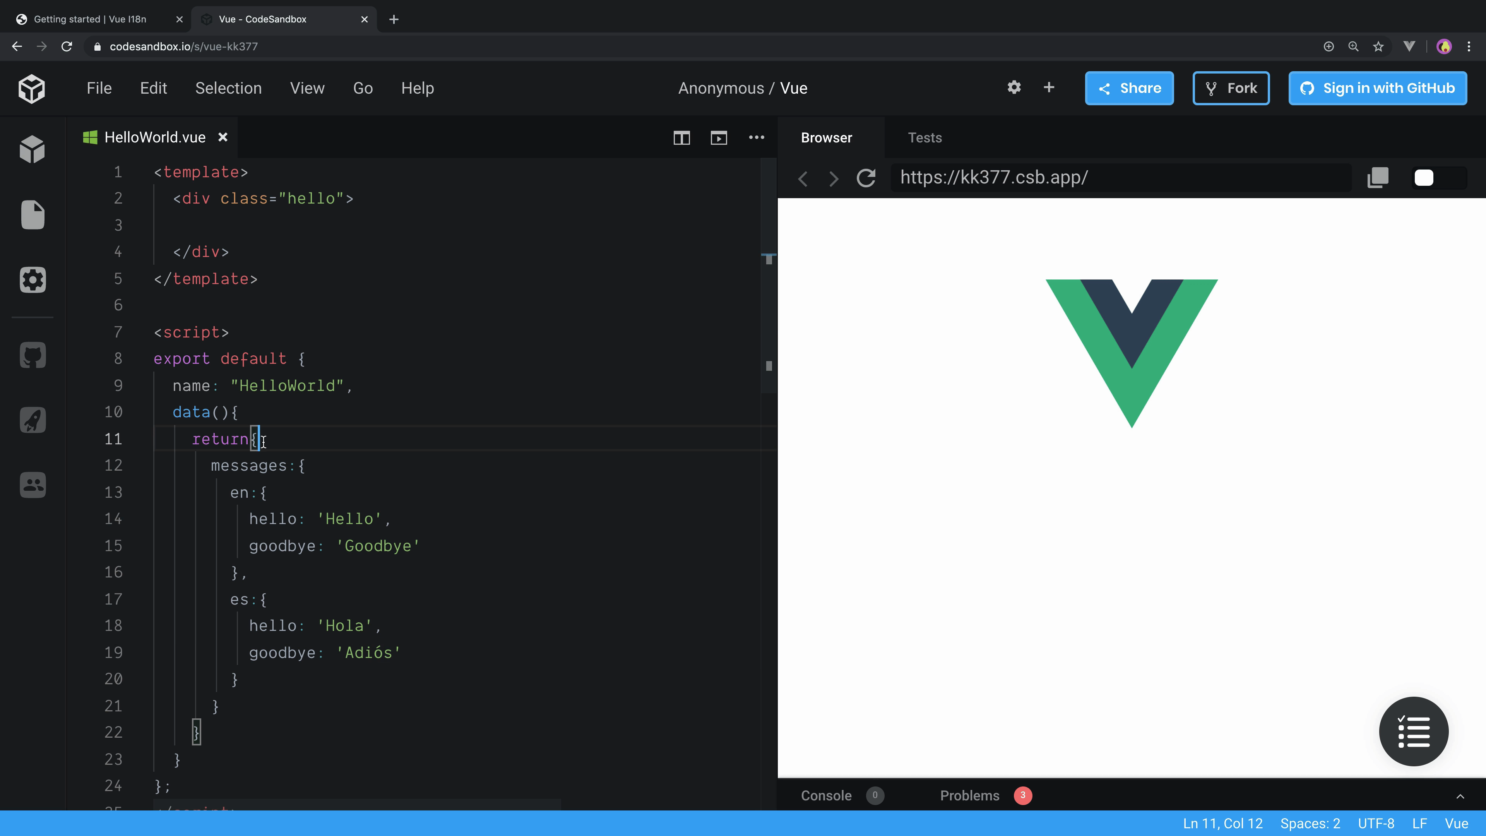The image size is (1486, 836).
Task: Close the Vue - CodeSandbox browser tab
Action: (364, 19)
